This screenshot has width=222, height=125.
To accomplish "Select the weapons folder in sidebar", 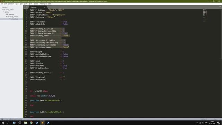I will (x=11, y=14).
